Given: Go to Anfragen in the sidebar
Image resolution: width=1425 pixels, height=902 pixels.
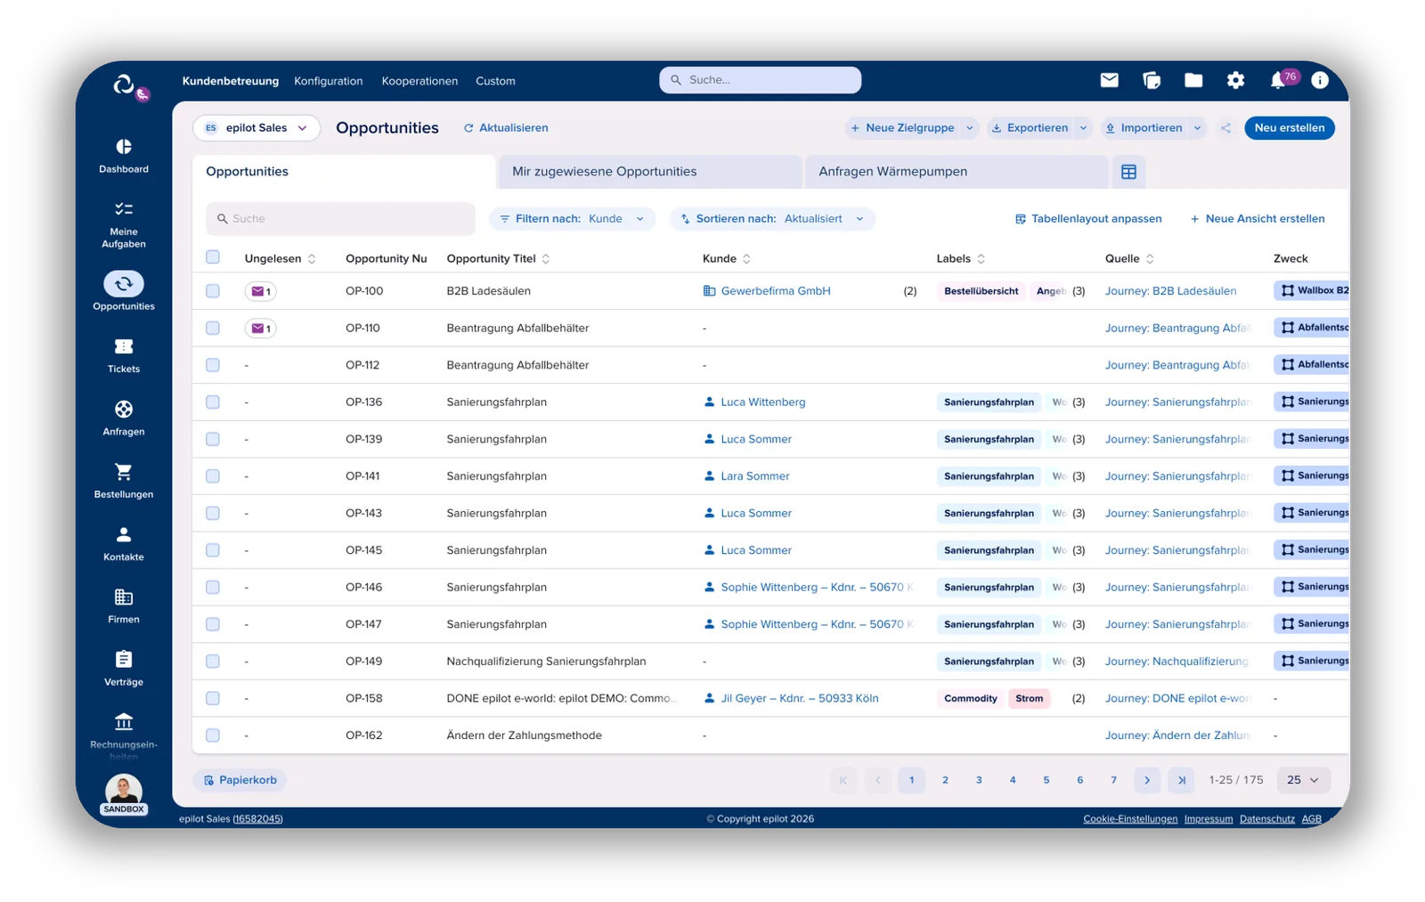Looking at the screenshot, I should [124, 418].
